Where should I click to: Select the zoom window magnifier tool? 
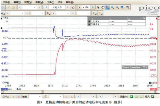pos(108,7)
